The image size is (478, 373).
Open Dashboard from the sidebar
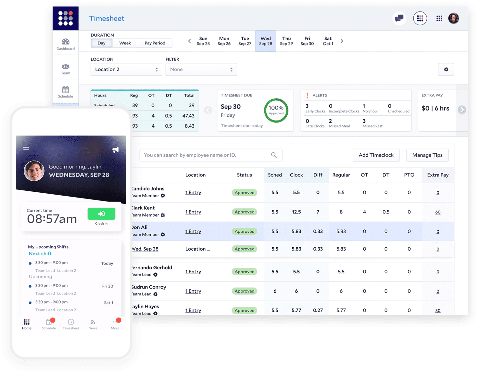pos(66,44)
